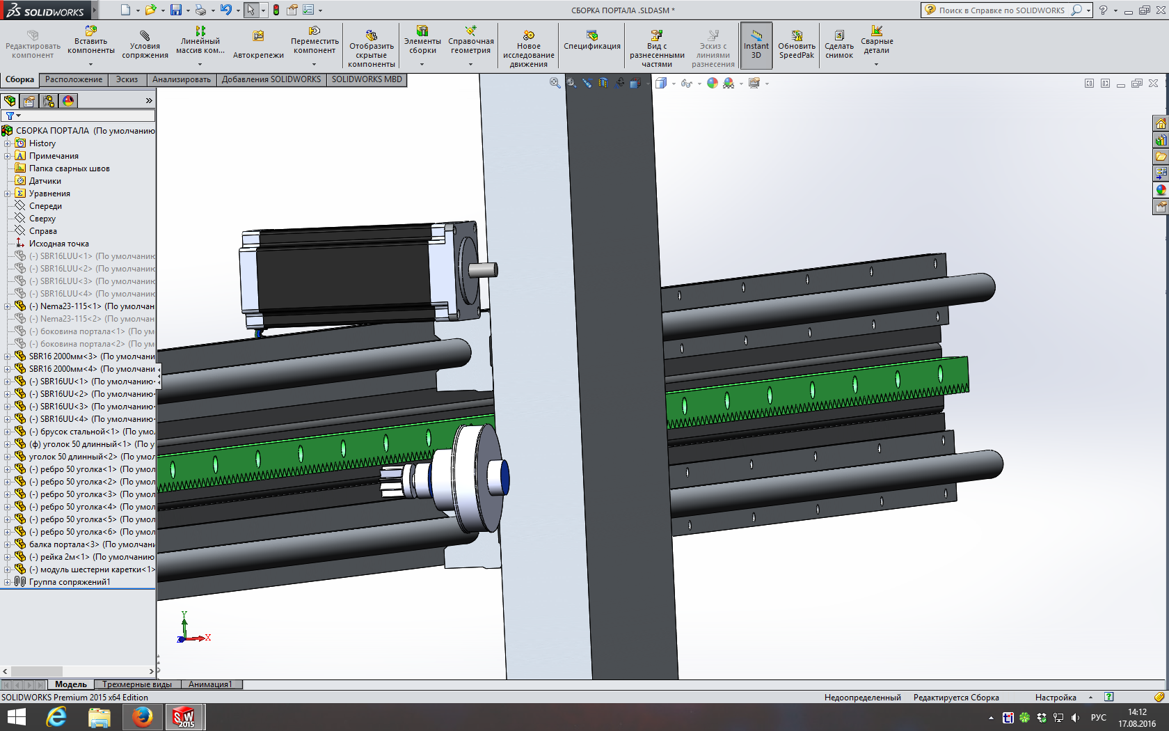Click Автокрепежи smart fasteners tool
1169x731 pixels.
pyautogui.click(x=258, y=45)
